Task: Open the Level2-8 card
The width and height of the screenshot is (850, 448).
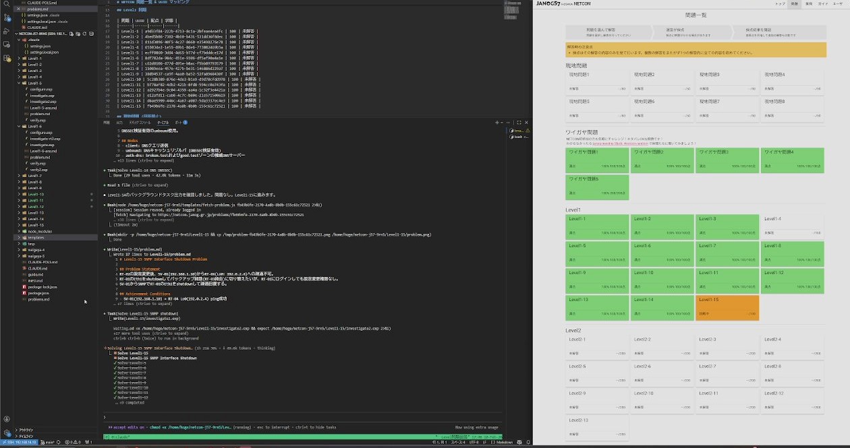Action: [793, 375]
